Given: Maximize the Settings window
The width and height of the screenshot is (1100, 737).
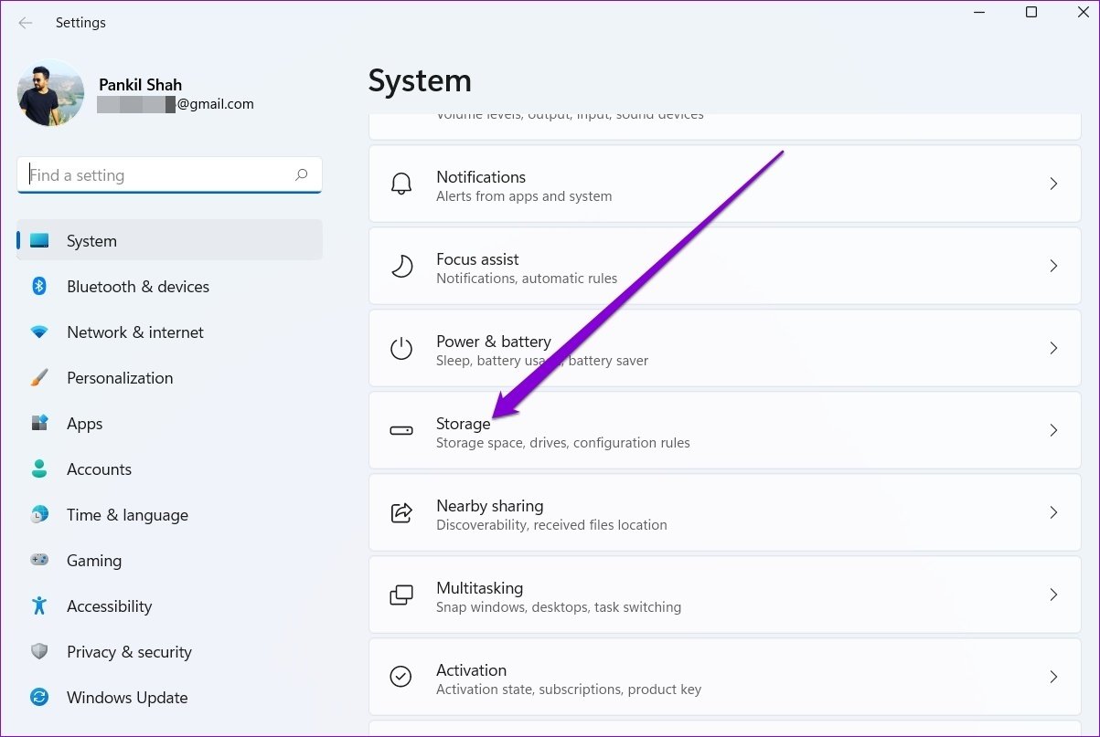Looking at the screenshot, I should point(1031,12).
